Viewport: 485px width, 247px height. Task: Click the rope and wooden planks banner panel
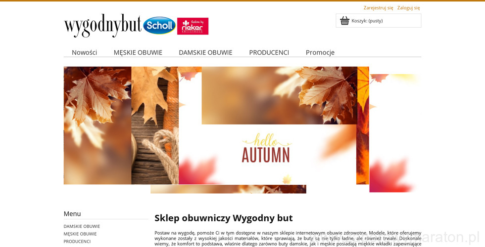coord(155,125)
